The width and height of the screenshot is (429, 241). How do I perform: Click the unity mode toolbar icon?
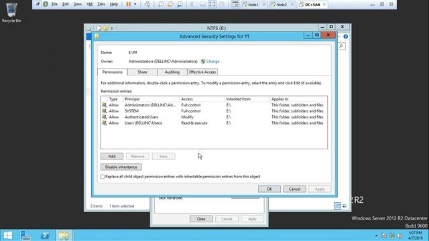coord(222,4)
